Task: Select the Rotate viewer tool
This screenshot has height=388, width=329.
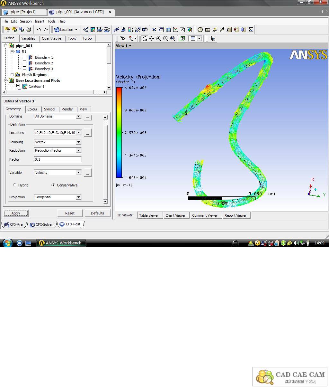Action: pos(145,39)
